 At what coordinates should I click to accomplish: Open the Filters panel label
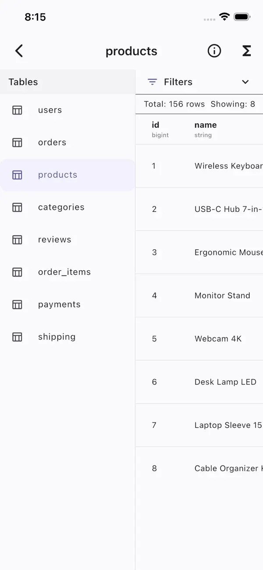pyautogui.click(x=178, y=82)
